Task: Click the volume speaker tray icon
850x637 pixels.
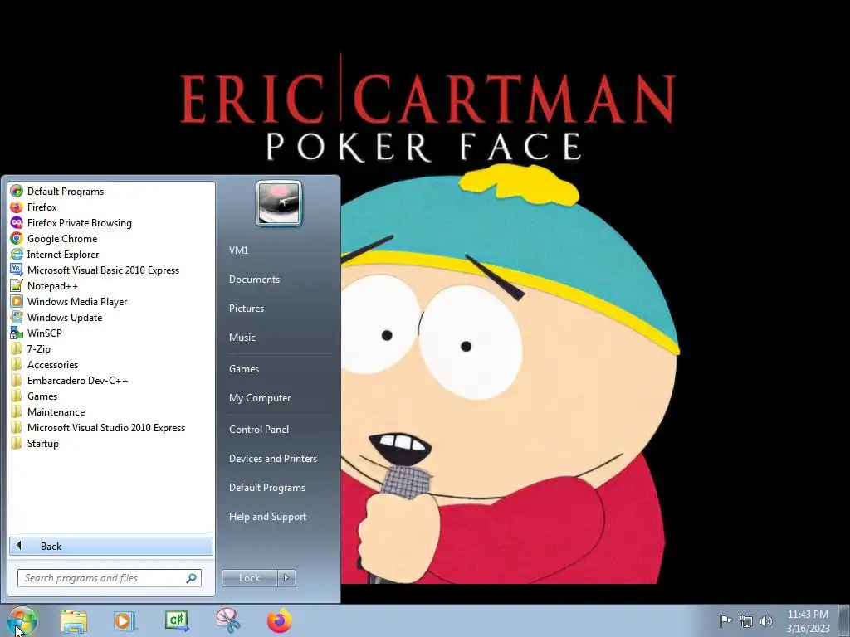Action: point(765,621)
